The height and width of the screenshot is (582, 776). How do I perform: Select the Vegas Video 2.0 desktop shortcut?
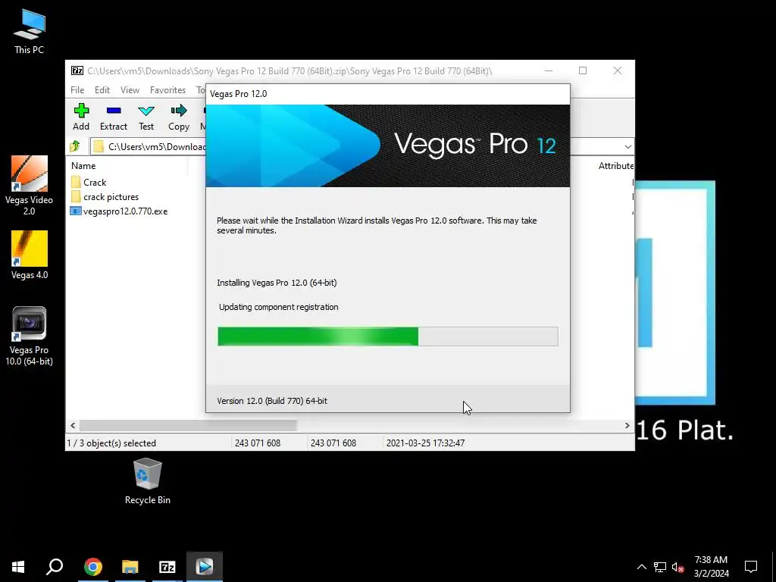pyautogui.click(x=30, y=186)
